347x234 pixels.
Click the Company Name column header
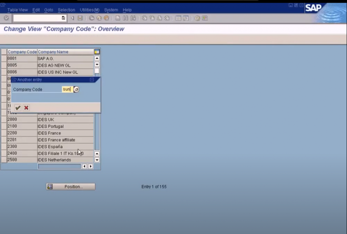point(65,52)
